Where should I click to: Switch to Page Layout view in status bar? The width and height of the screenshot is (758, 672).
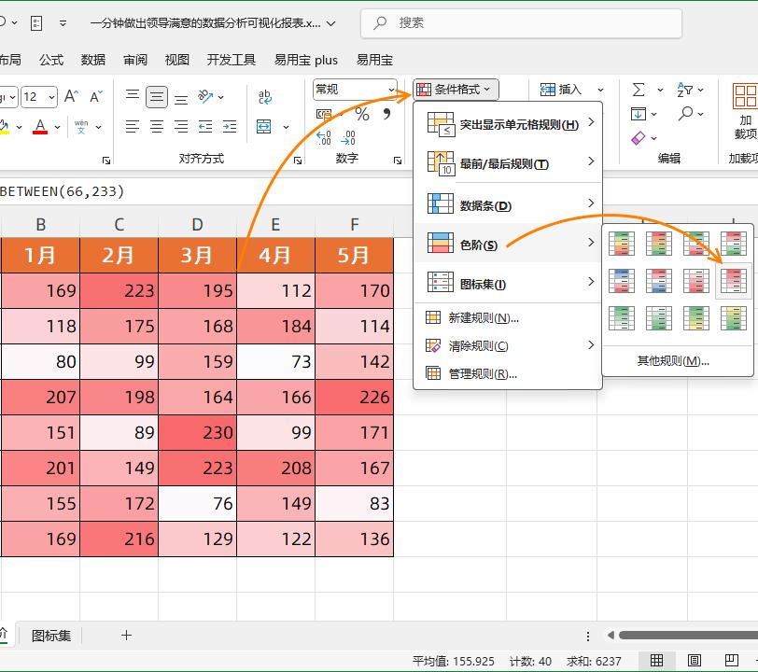coord(695,661)
